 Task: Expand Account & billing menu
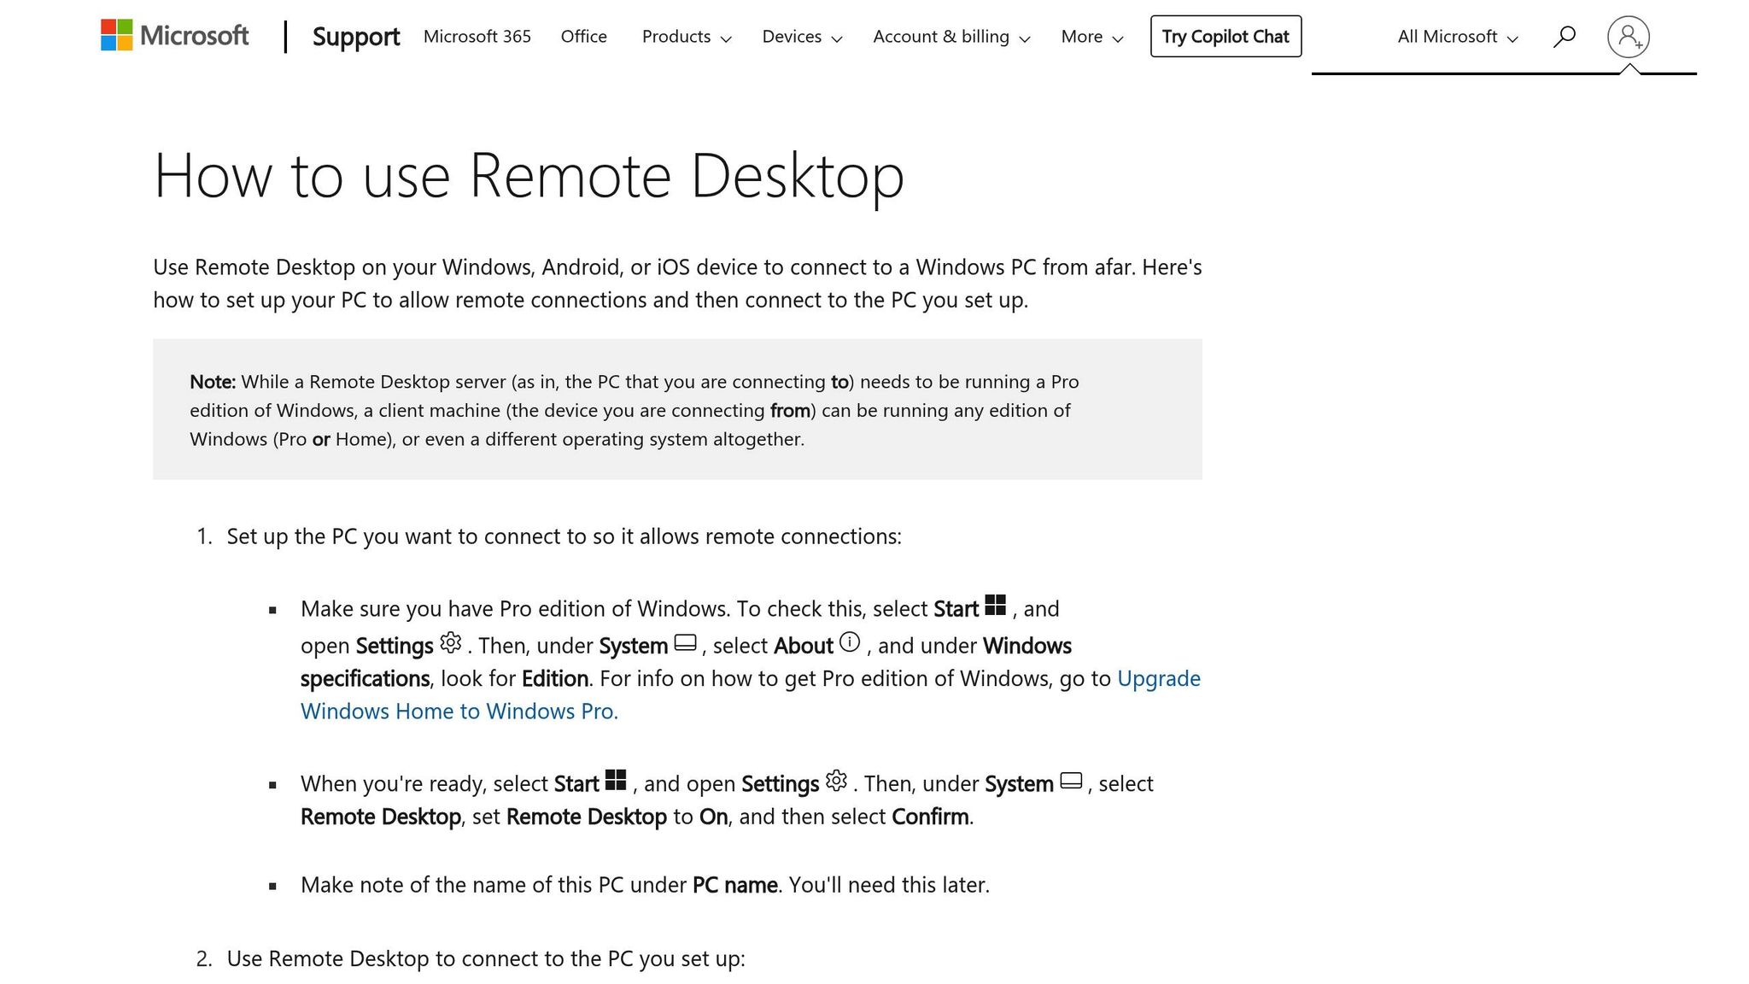pos(950,37)
